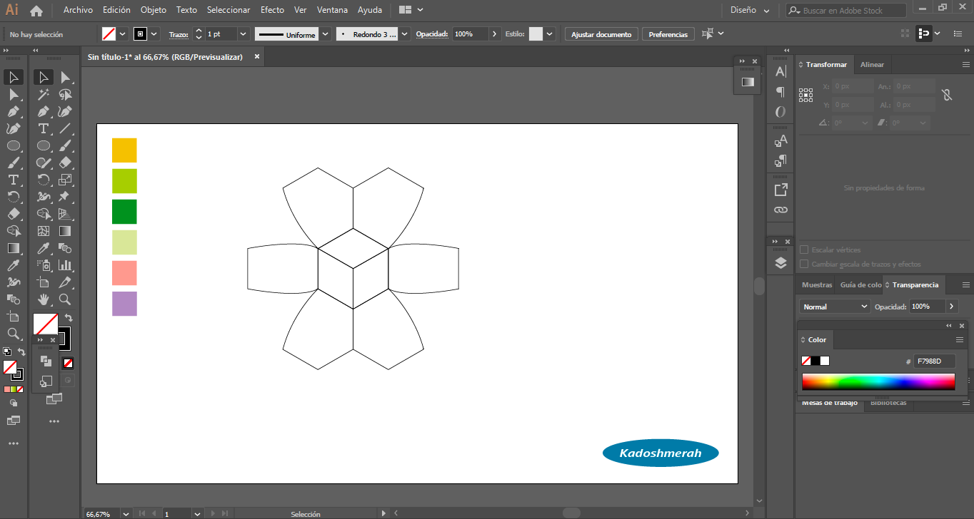Open the Links panel icon
Screen dimensions: 974x519
coord(780,210)
